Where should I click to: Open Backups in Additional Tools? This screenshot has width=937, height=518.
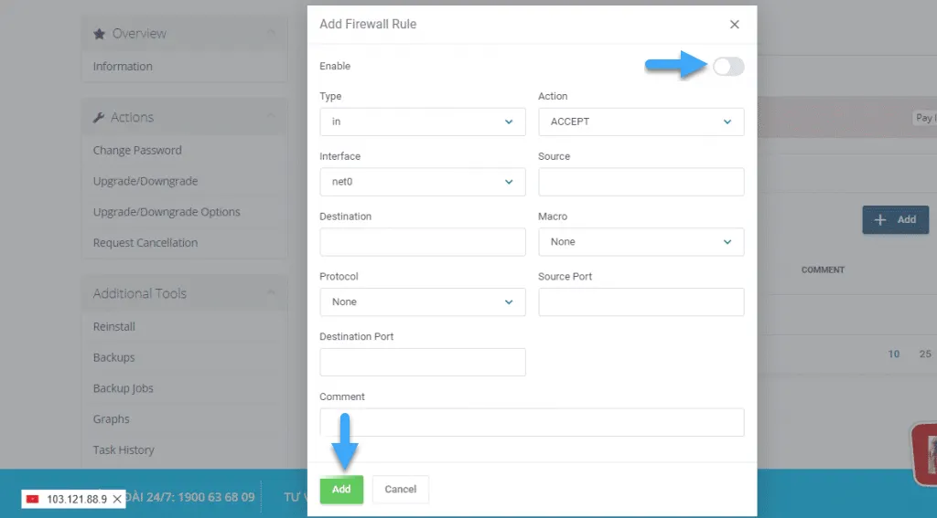point(114,357)
